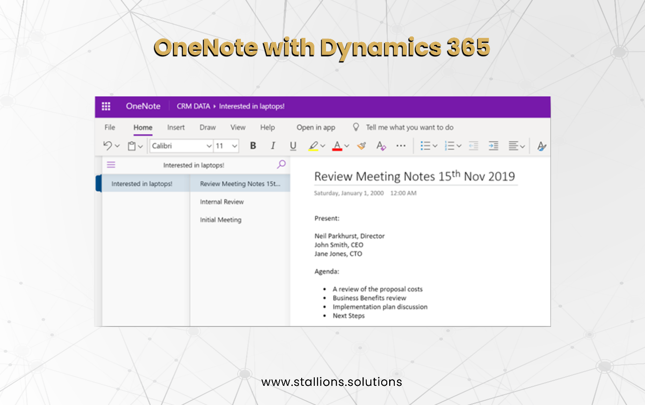The height and width of the screenshot is (405, 645).
Task: Open the Calibri font name dropdown
Action: [181, 146]
